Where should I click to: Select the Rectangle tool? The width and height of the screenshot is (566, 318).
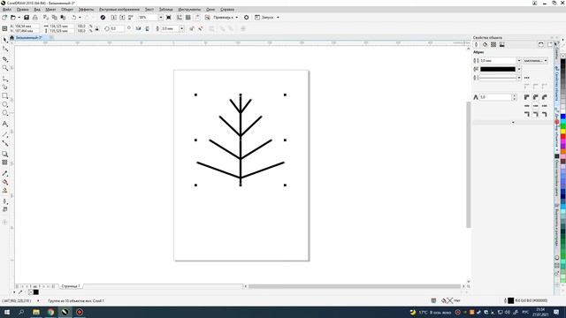(5, 96)
